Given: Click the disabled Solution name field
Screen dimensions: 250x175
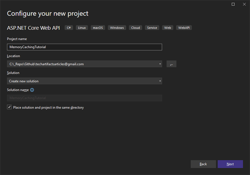Looking at the screenshot, I should [x=85, y=98].
